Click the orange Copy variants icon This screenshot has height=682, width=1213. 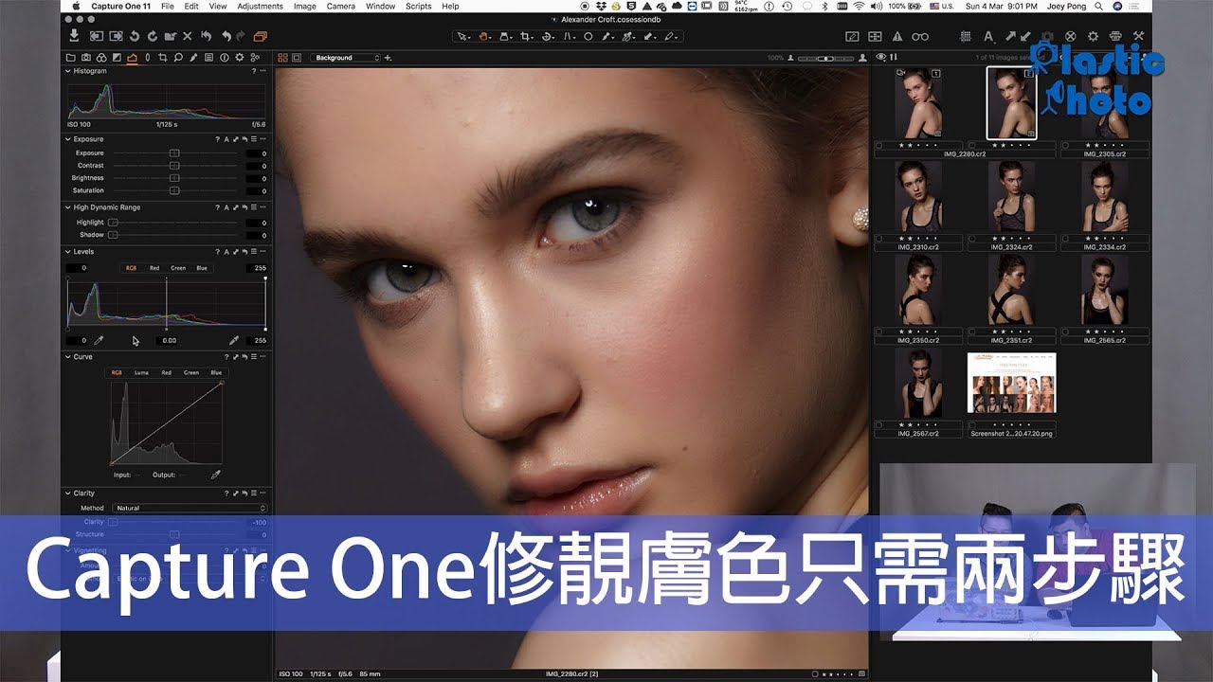(x=260, y=36)
